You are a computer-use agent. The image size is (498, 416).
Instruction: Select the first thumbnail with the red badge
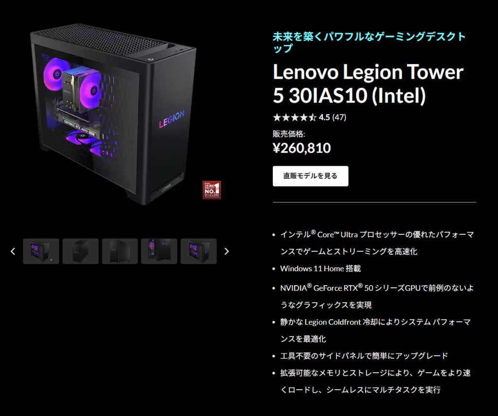click(41, 251)
